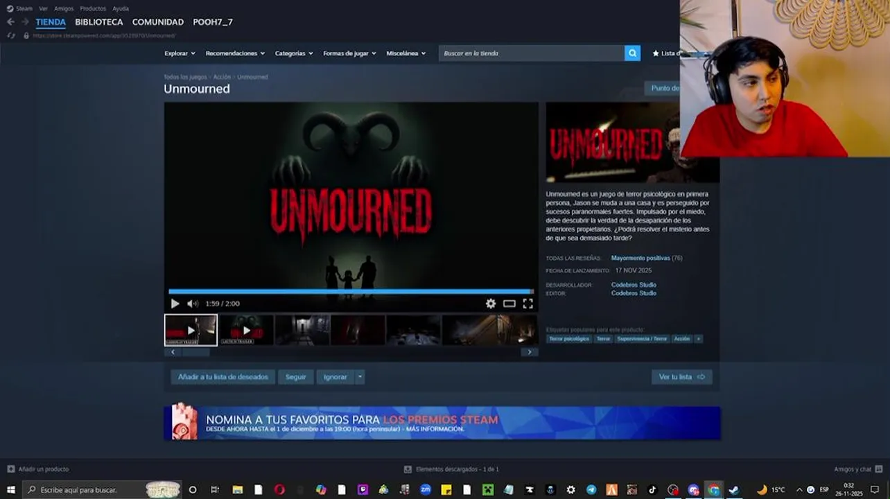The image size is (890, 499).
Task: Open the arrow dropdown beside Ignorar
Action: [x=359, y=377]
